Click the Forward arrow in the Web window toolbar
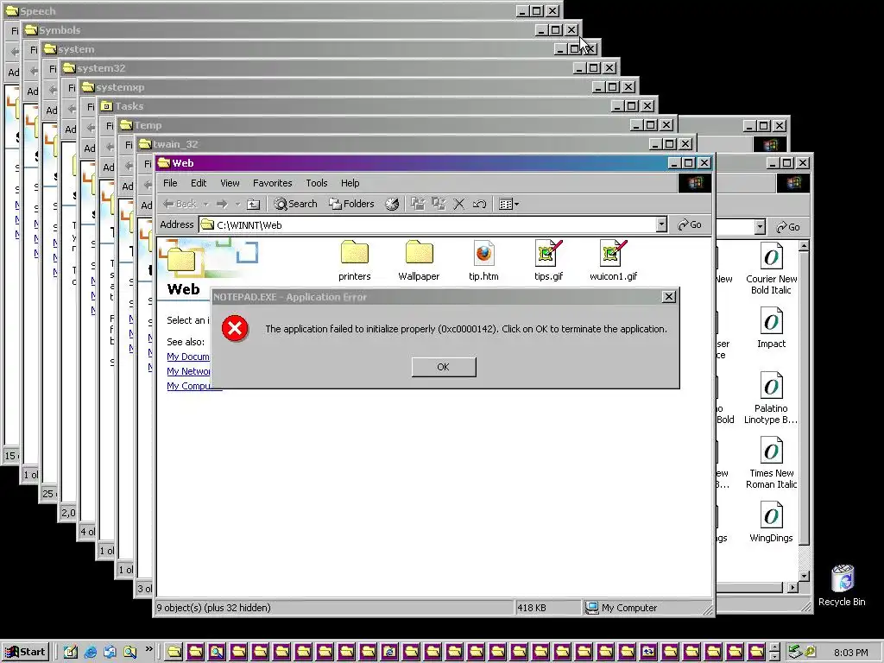The image size is (884, 663). pyautogui.click(x=222, y=204)
